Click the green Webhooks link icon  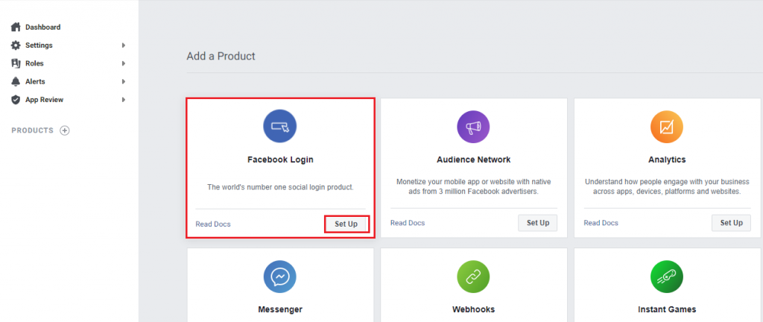coord(473,277)
